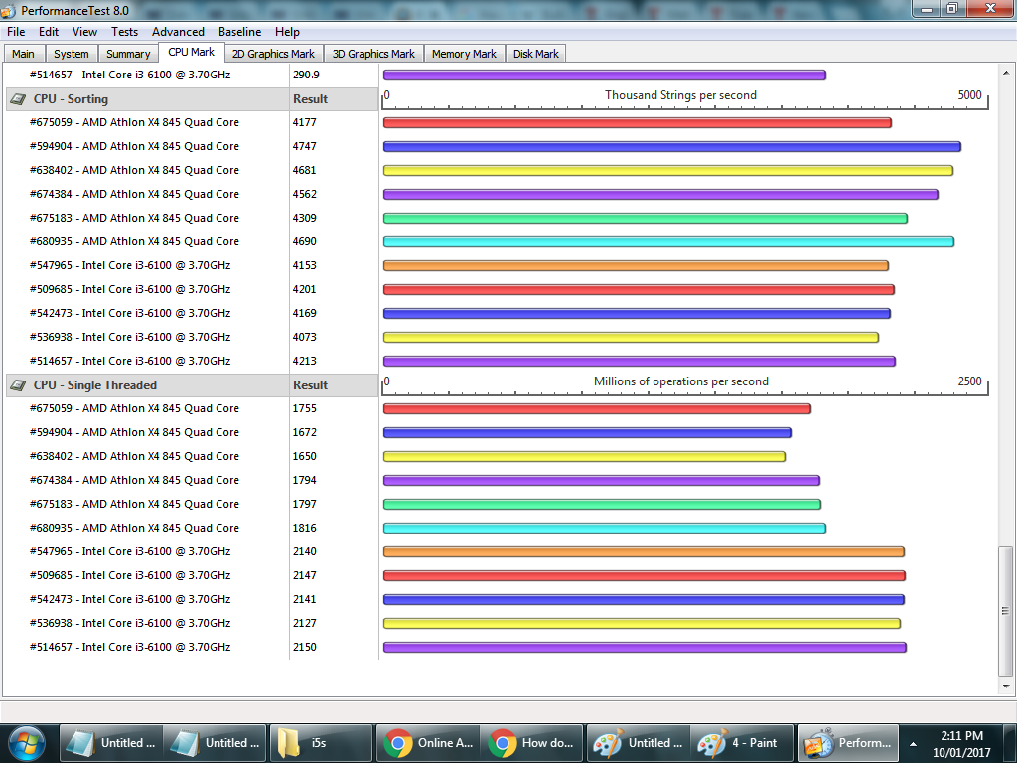Switch to the 2D Graphics Mark tab
This screenshot has height=763, width=1017.
point(273,54)
